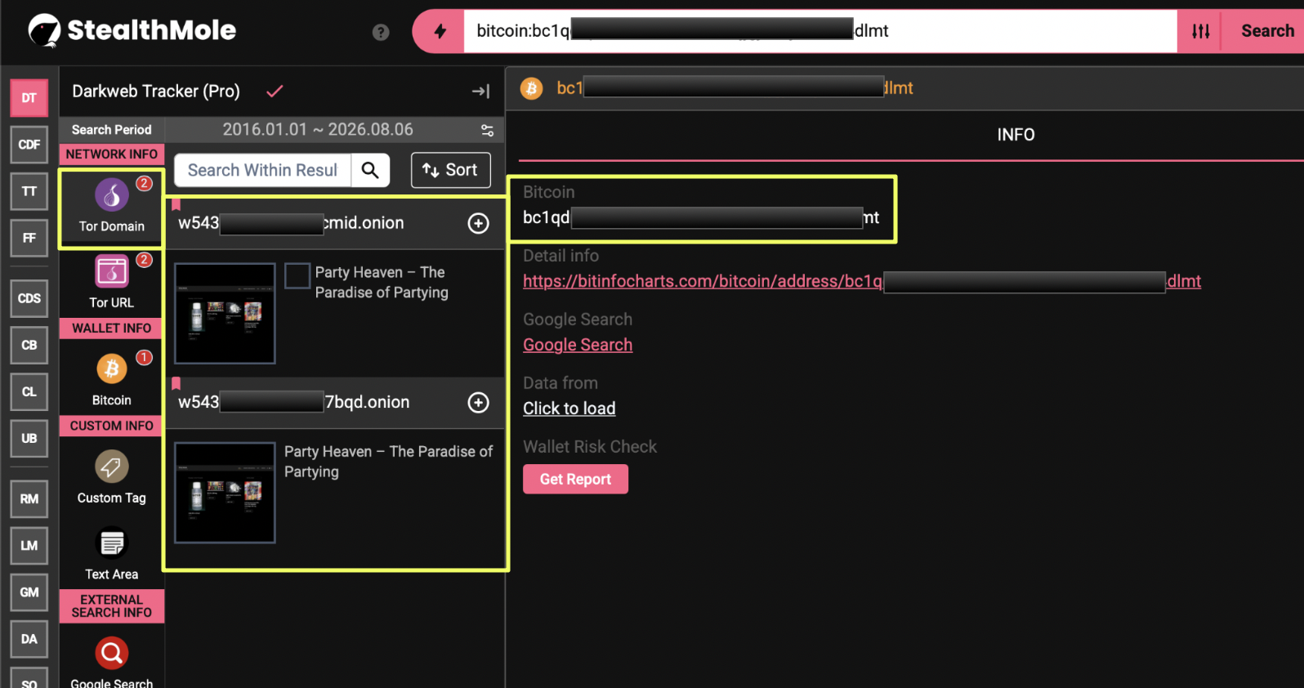Click the lightning bolt quick search icon
This screenshot has height=688, width=1304.
(x=440, y=31)
